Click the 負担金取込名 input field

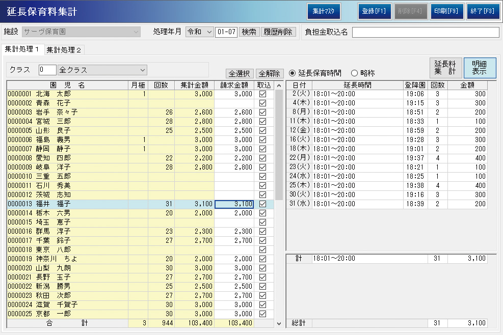tap(426, 33)
